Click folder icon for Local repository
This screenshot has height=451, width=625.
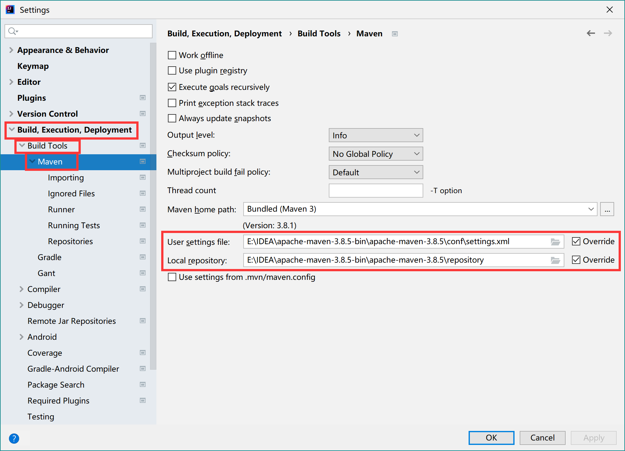point(555,260)
